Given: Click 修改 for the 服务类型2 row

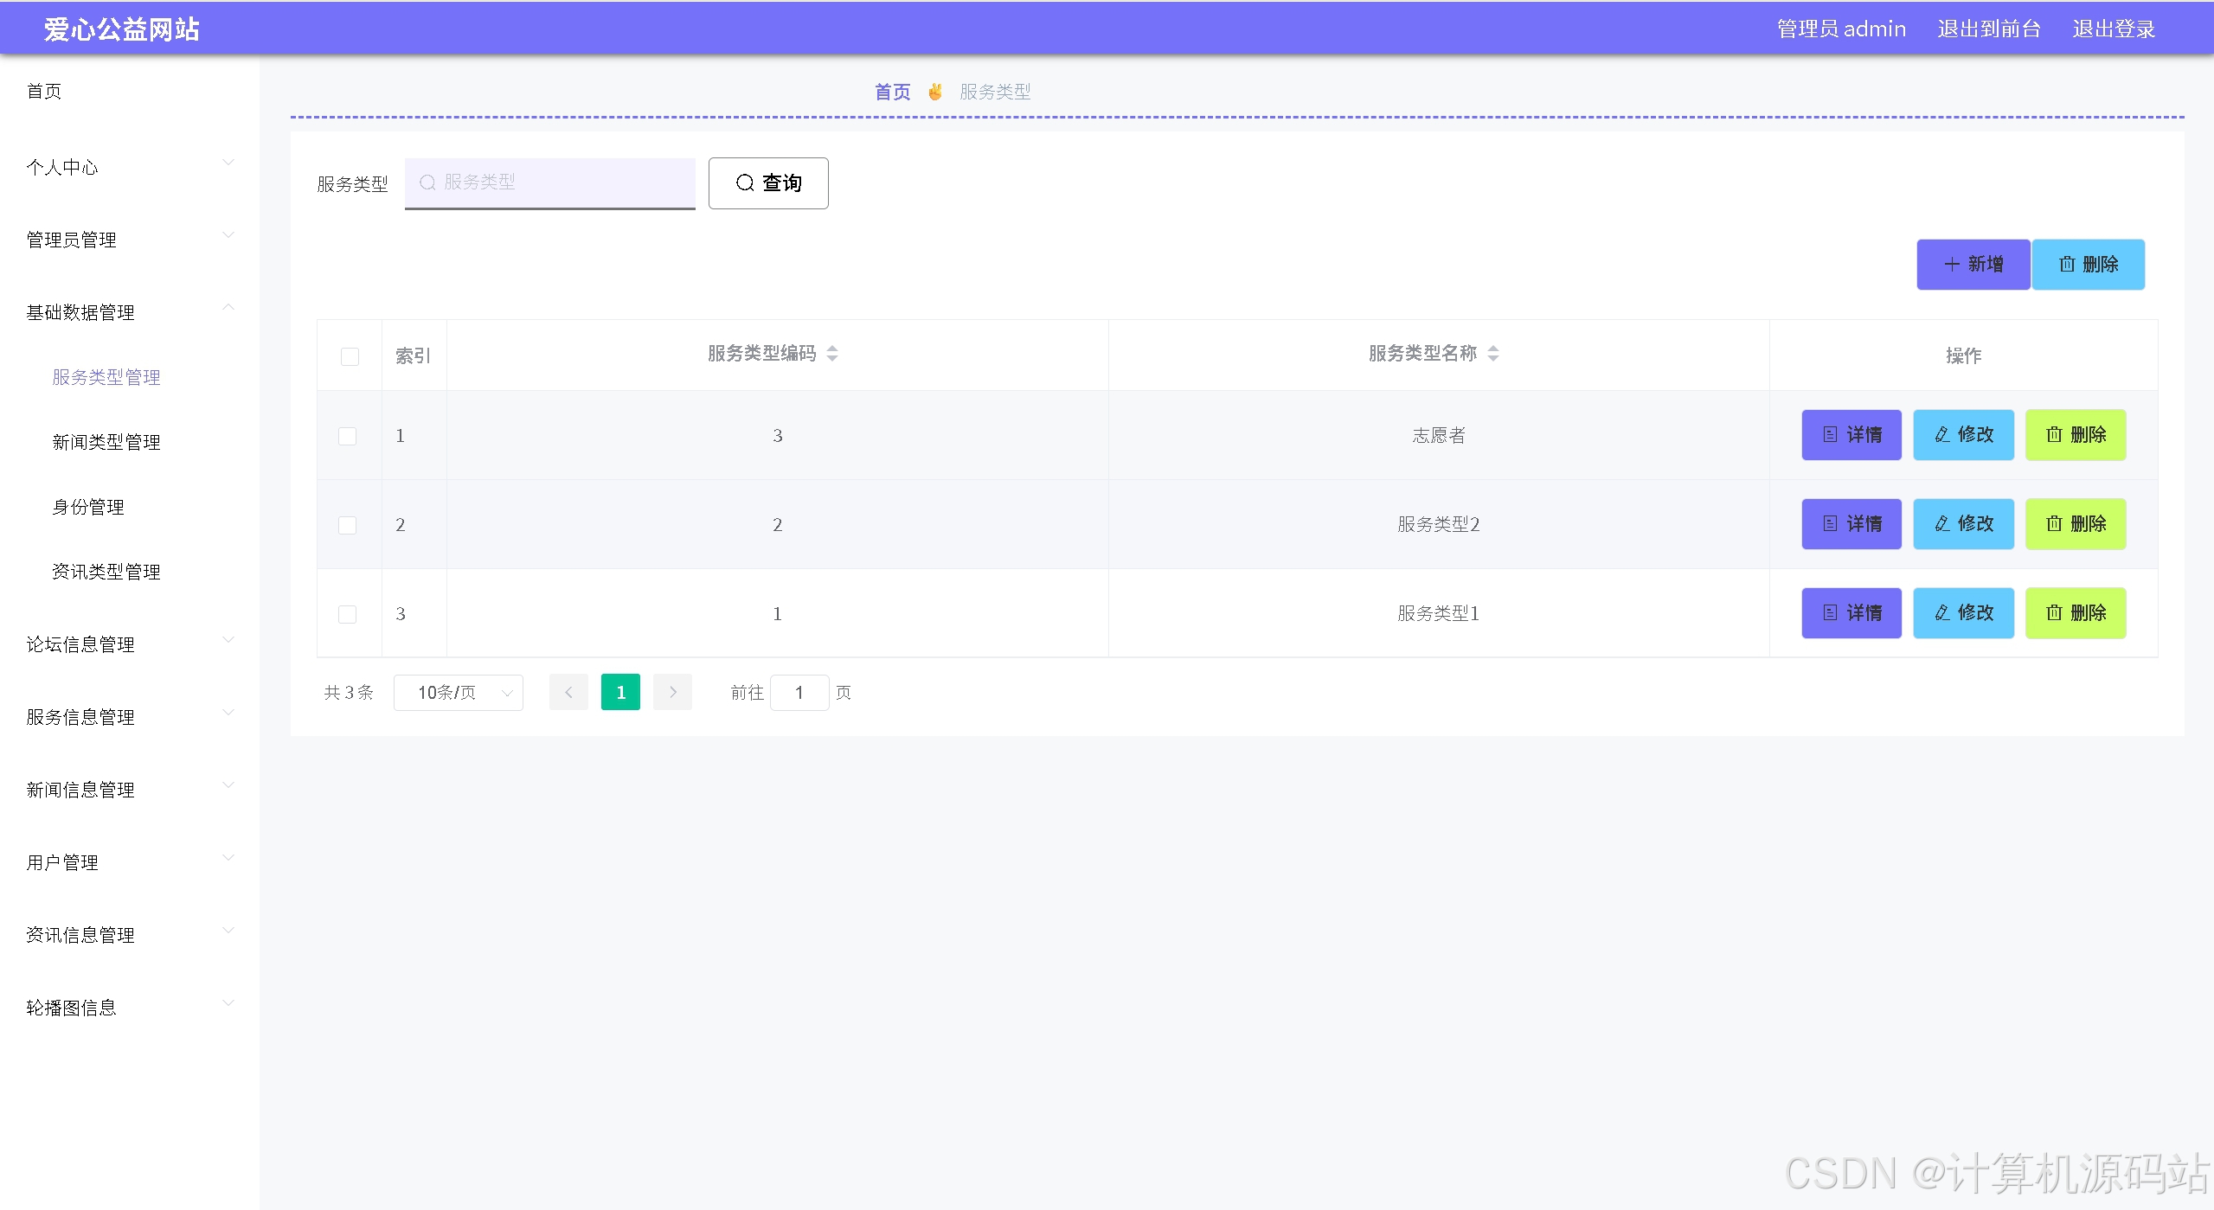Looking at the screenshot, I should (x=1962, y=523).
